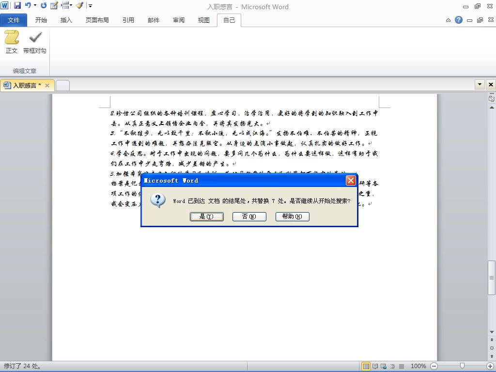Switch to the 插入 ribbon tab

(66, 20)
